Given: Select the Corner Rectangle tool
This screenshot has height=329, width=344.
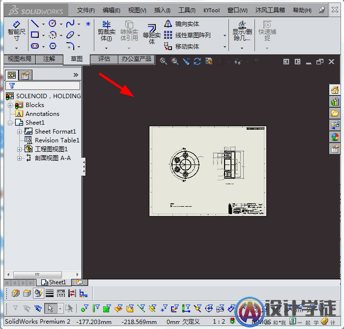Looking at the screenshot, I should coord(35,35).
